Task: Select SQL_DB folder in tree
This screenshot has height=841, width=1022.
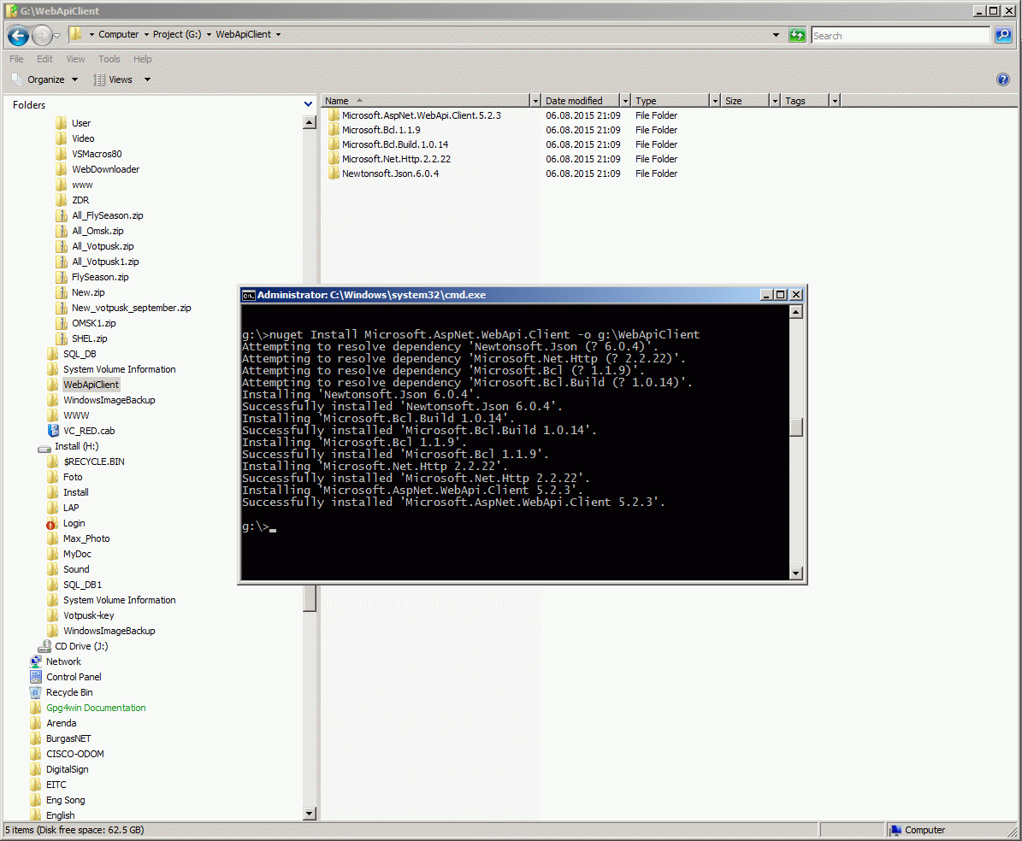Action: (x=80, y=354)
